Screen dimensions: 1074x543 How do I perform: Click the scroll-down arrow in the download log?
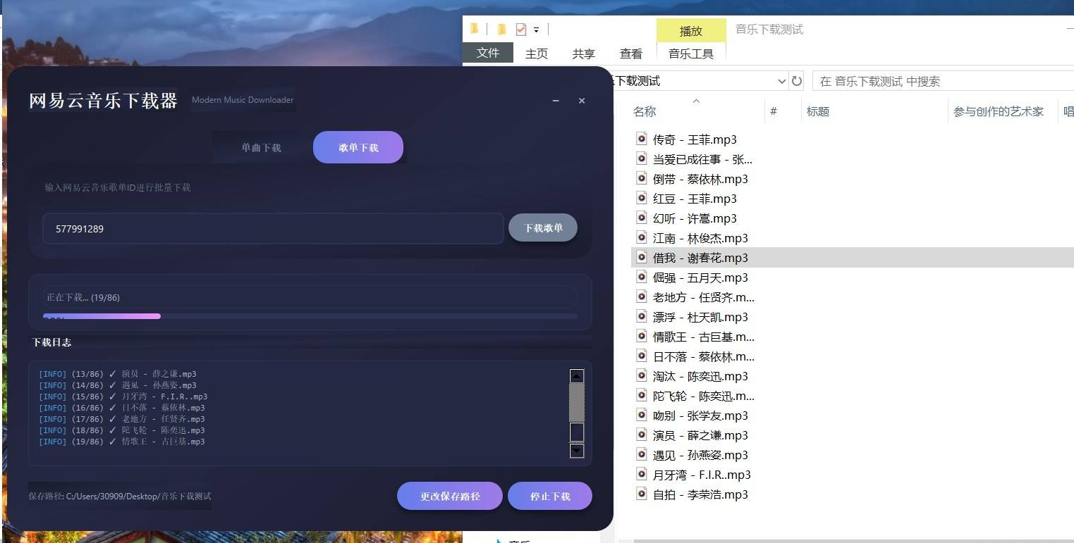577,451
